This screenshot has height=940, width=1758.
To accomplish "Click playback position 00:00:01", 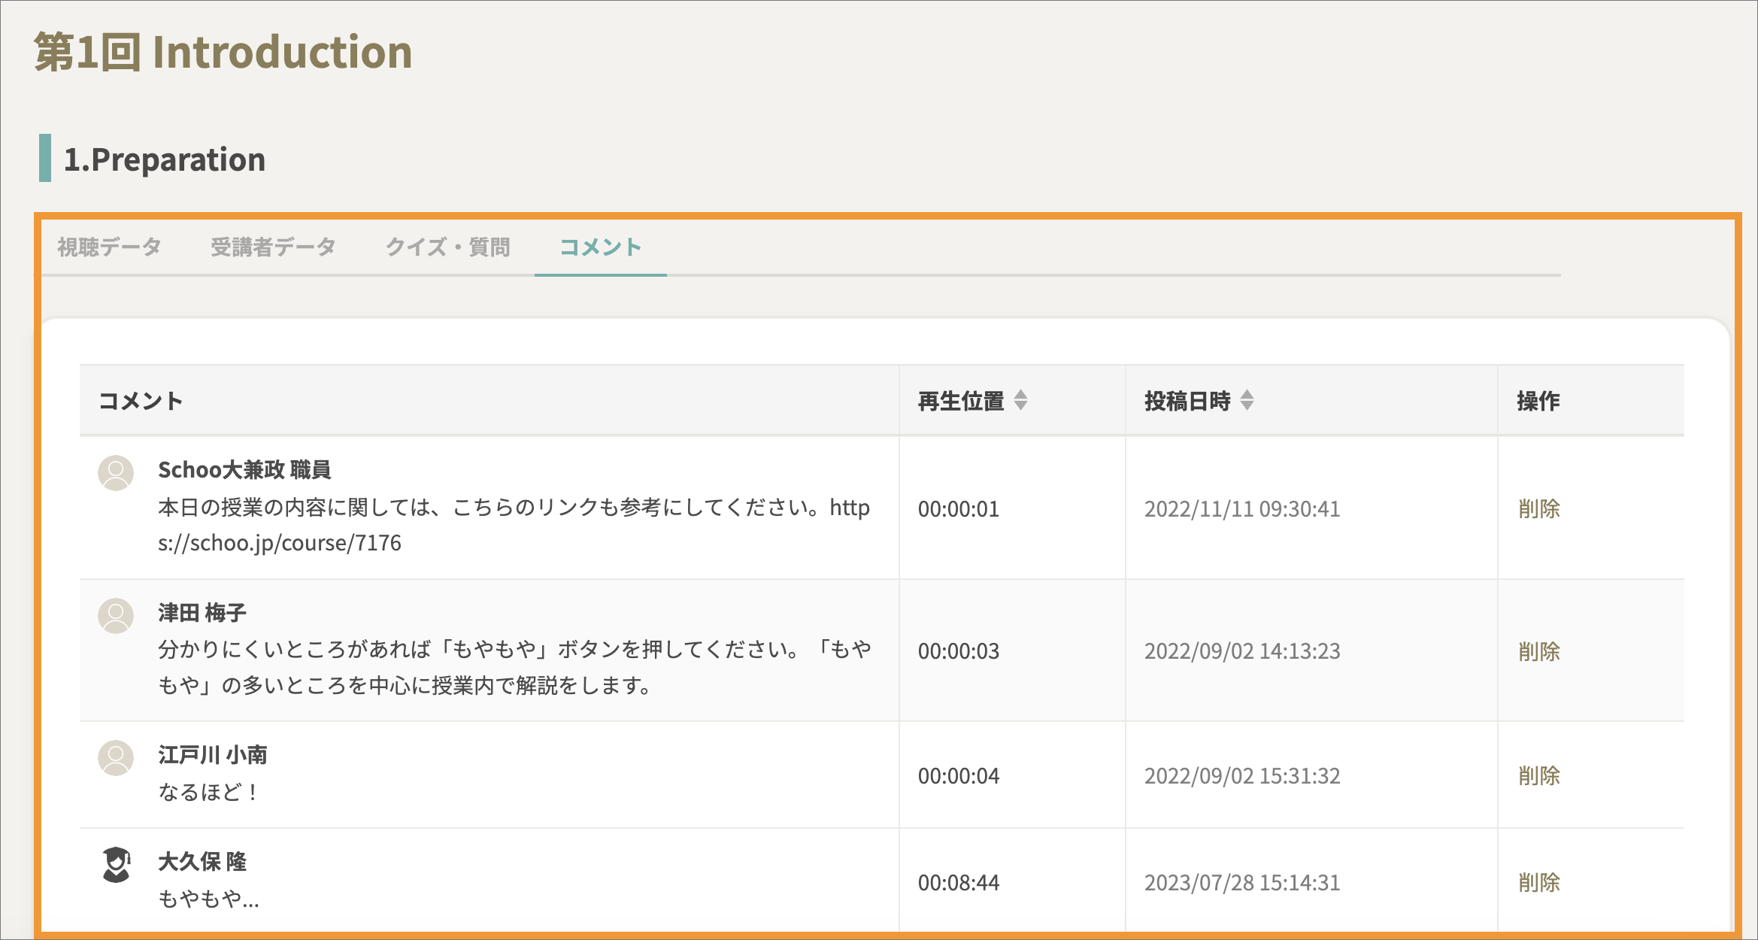I will click(959, 509).
